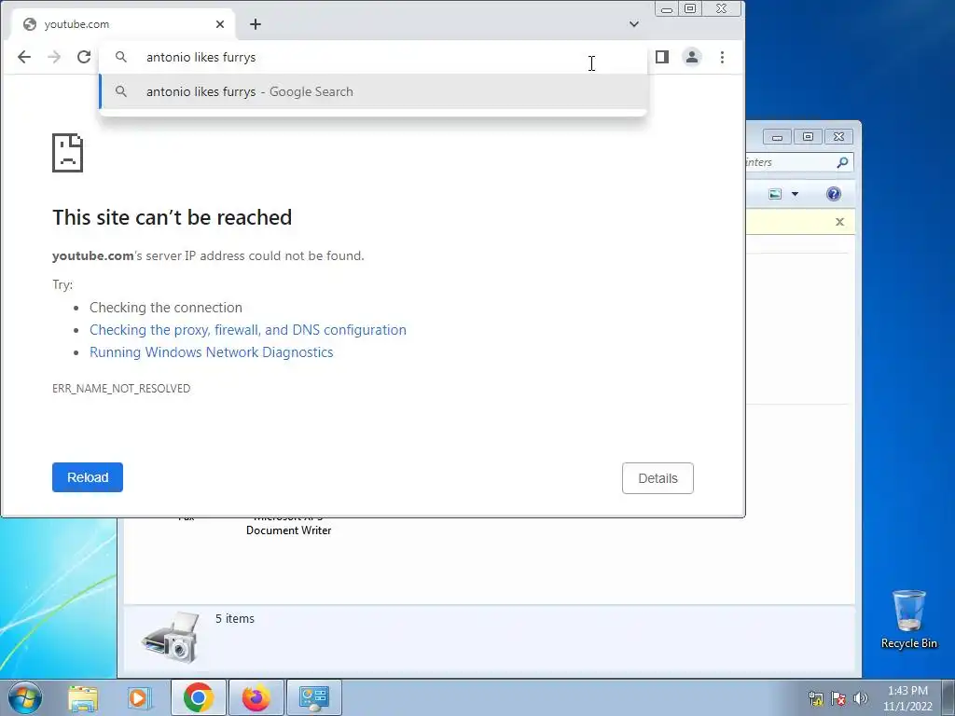Click the ERR_NAME_NOT_RESOLVED error text
This screenshot has width=955, height=716.
[121, 389]
